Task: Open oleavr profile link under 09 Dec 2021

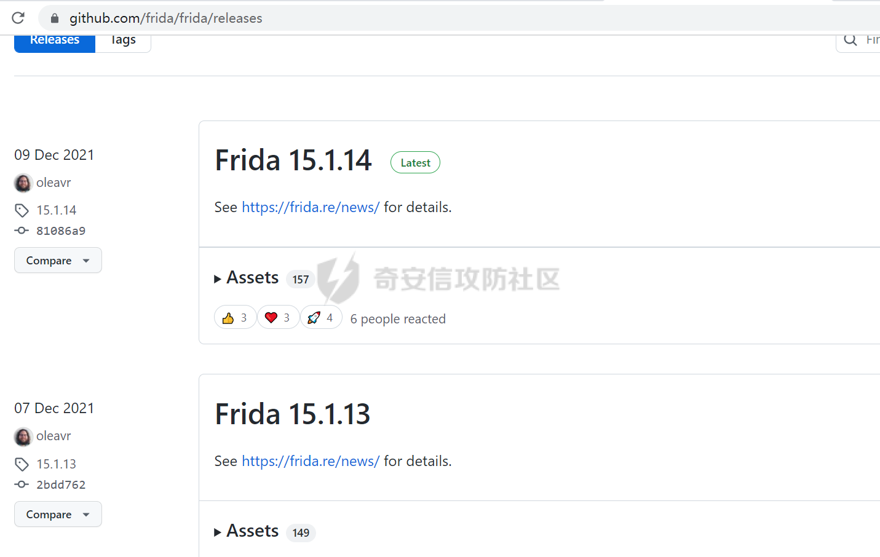Action: [x=54, y=183]
